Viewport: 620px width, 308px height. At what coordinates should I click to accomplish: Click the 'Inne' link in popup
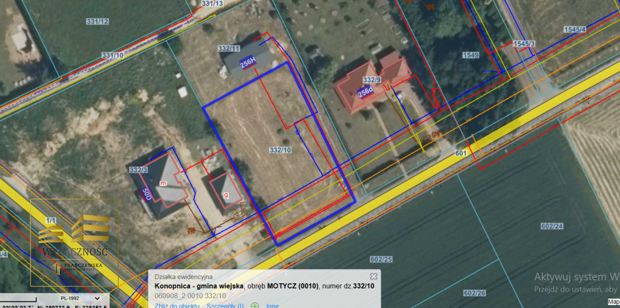(273, 305)
